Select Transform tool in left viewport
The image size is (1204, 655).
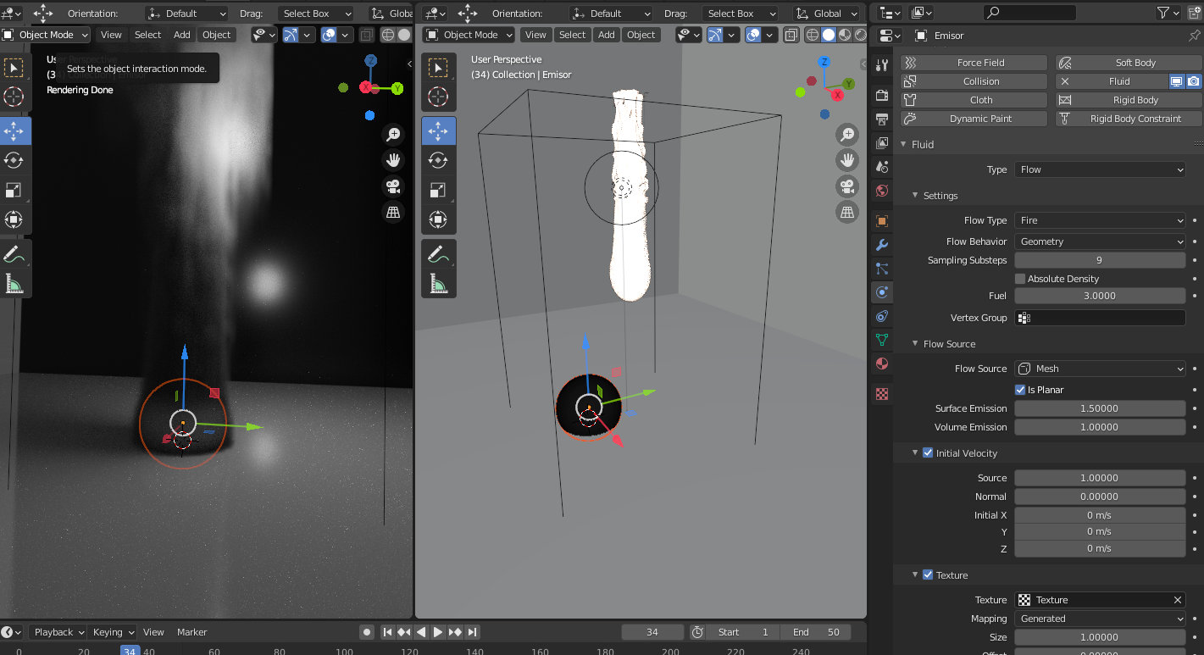click(14, 219)
